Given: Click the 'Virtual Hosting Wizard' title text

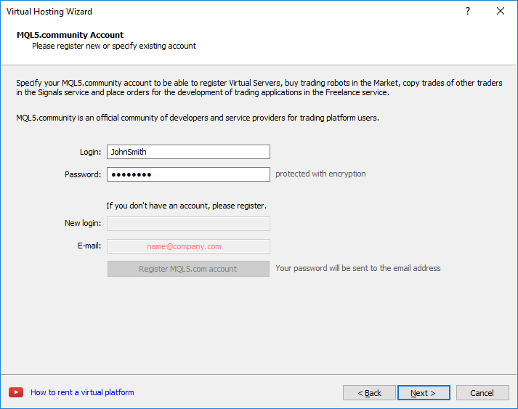Looking at the screenshot, I should click(49, 12).
